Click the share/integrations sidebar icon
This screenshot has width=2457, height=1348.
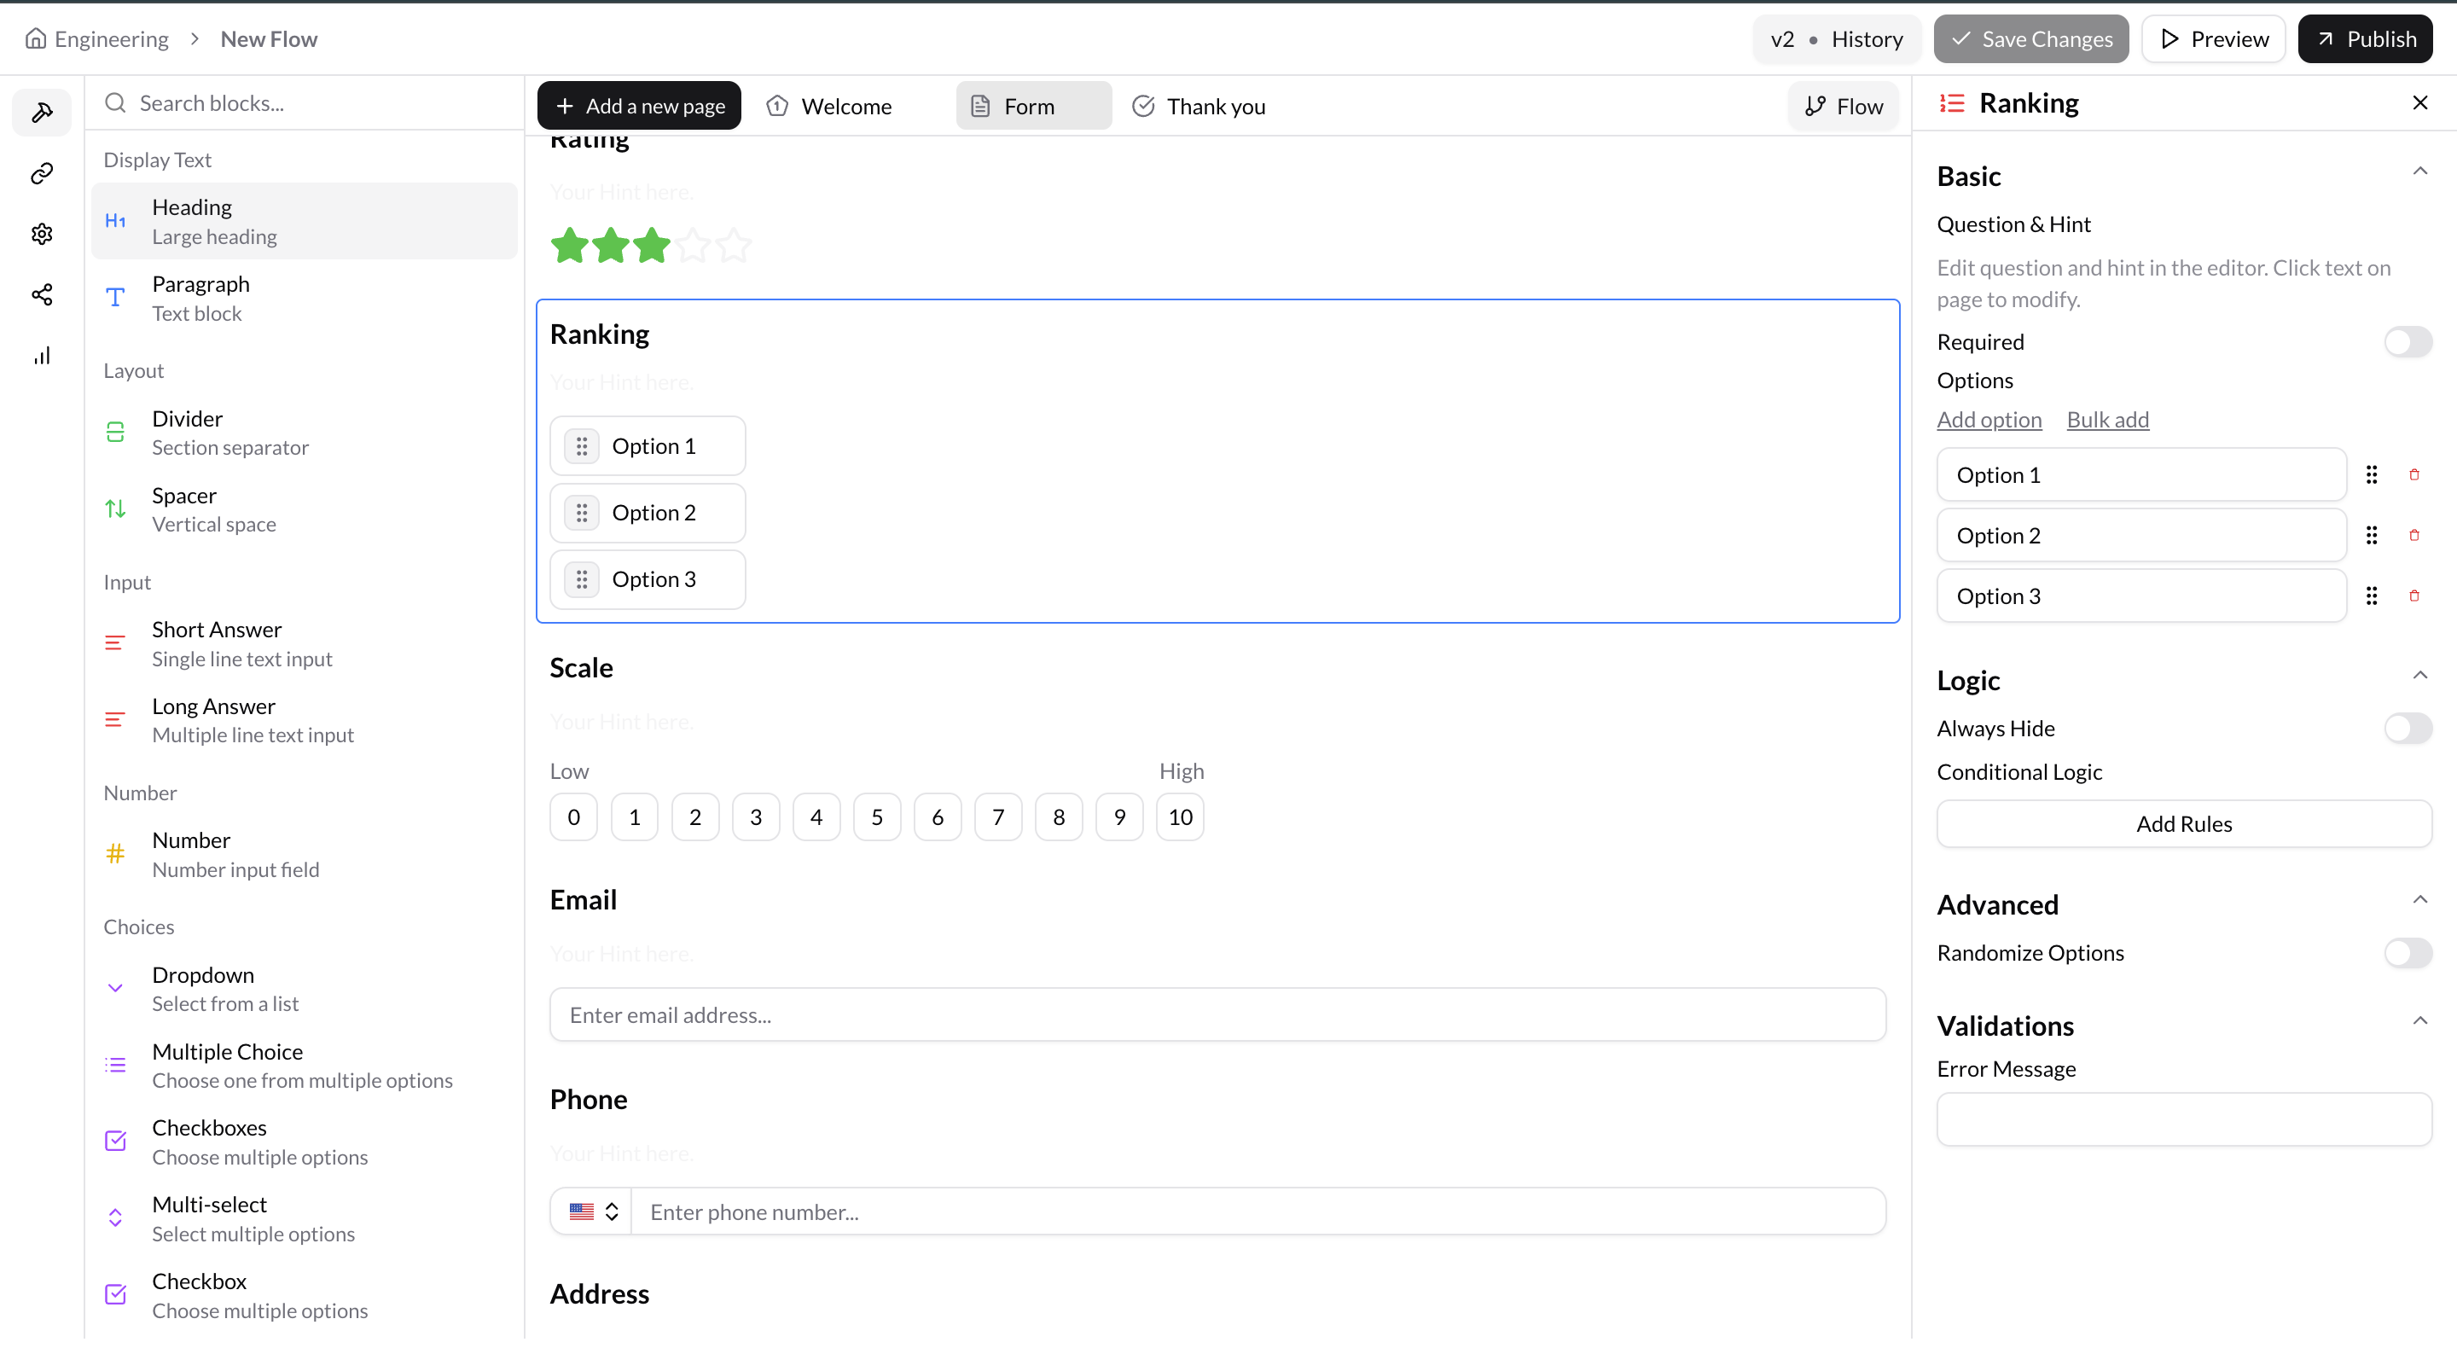click(42, 295)
